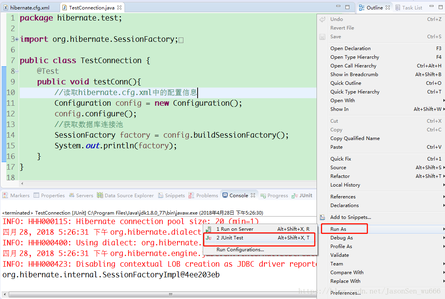Open the Profile As submenu
Screen dimensions: 445x299
click(381, 246)
